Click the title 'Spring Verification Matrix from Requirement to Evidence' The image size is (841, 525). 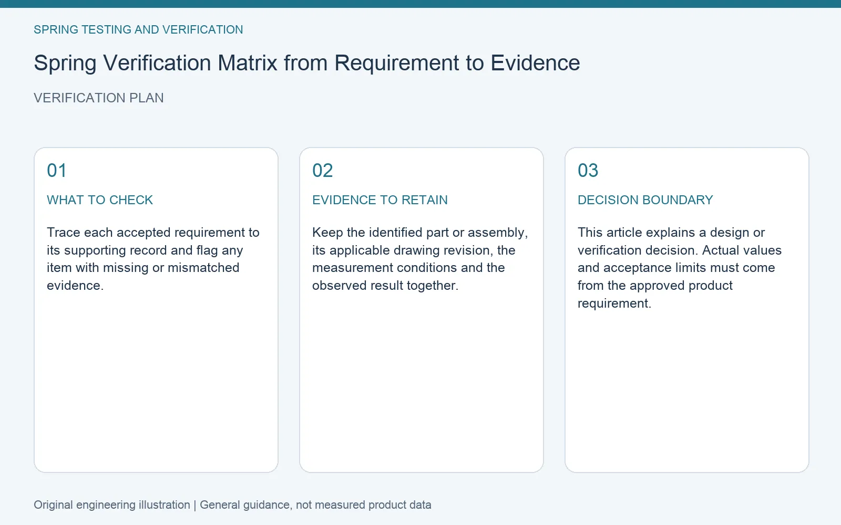pyautogui.click(x=307, y=63)
